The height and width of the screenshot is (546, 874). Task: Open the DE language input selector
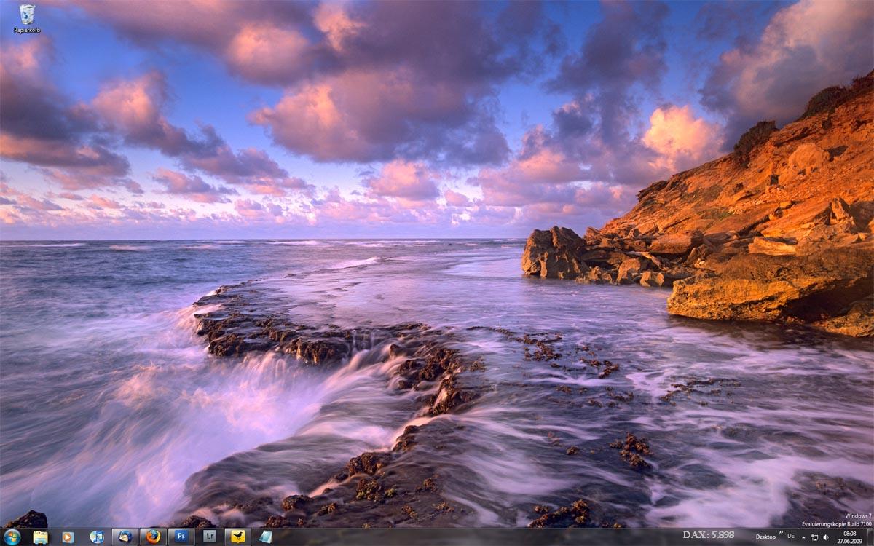coord(791,537)
